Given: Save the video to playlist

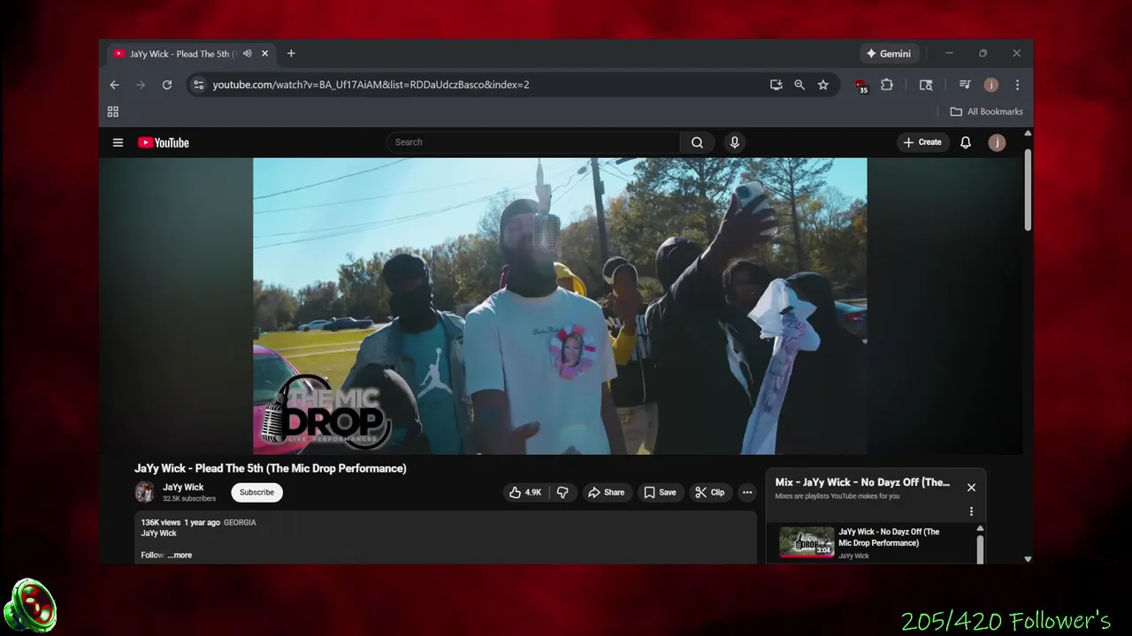Looking at the screenshot, I should pos(661,492).
